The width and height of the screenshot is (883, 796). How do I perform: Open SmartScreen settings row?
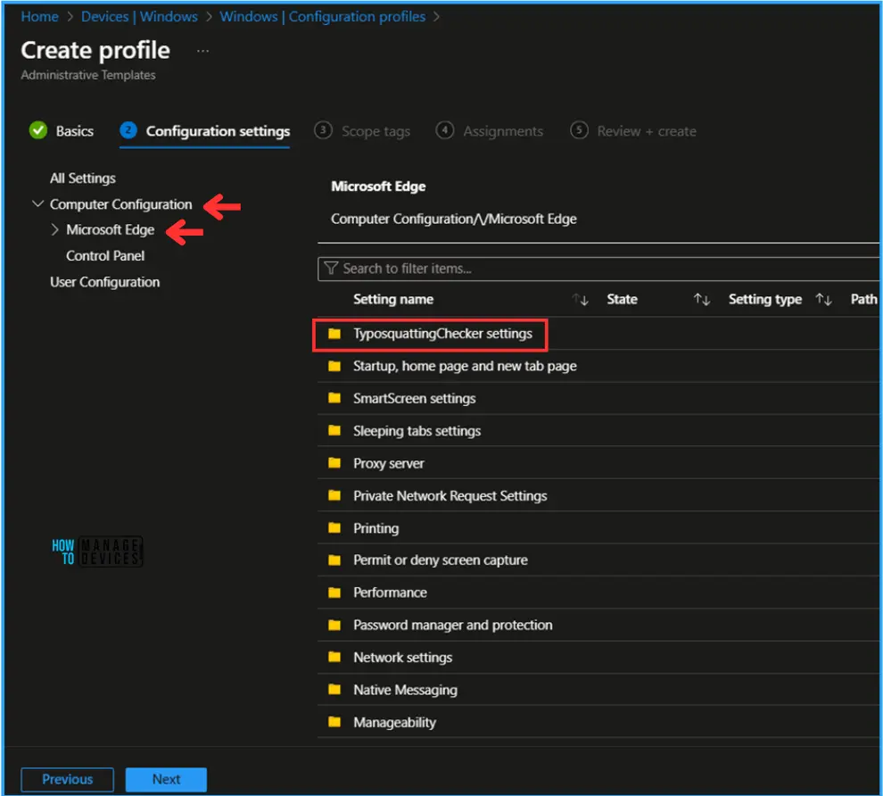pos(598,398)
